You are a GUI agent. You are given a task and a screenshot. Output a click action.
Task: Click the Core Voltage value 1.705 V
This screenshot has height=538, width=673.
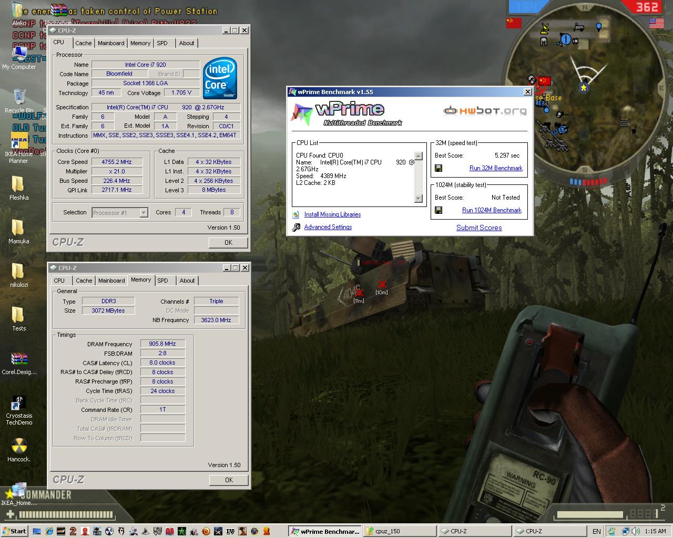(181, 92)
